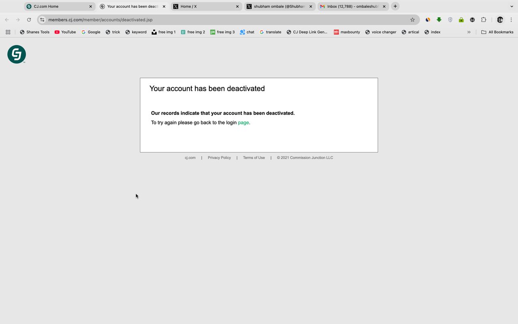The image size is (518, 324).
Task: Expand the tab search chevron
Action: (512, 6)
